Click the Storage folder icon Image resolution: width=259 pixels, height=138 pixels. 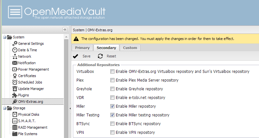[10, 108]
